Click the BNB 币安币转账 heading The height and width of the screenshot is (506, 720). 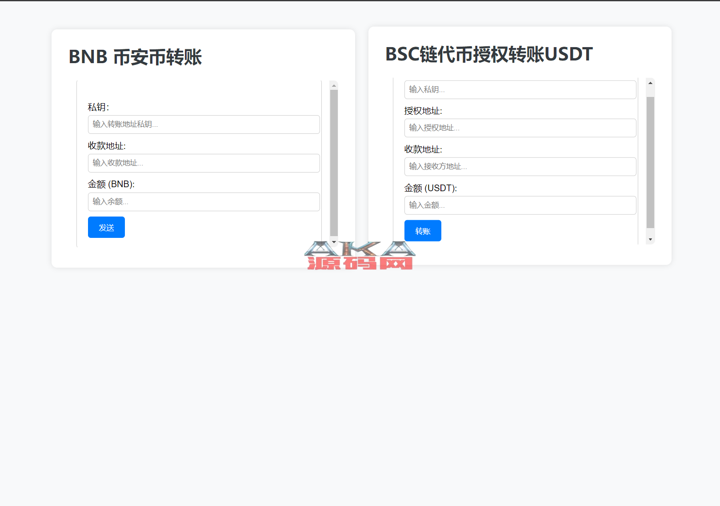[x=135, y=57]
